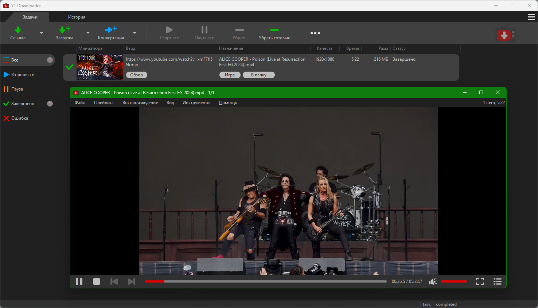The image size is (538, 308).
Task: Select the Ошибка filter
Action: pos(28,118)
